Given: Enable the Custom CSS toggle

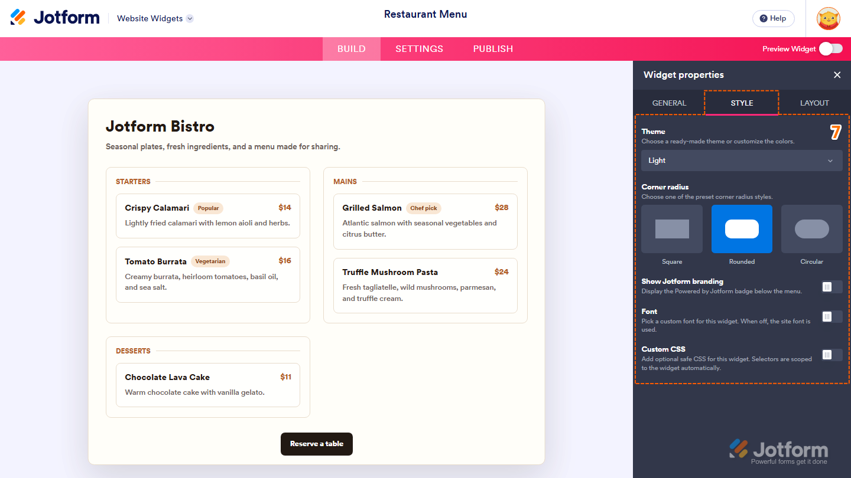Looking at the screenshot, I should (831, 355).
